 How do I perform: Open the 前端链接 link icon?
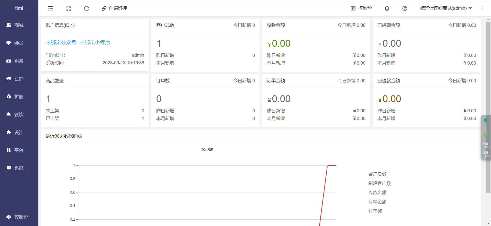click(104, 8)
